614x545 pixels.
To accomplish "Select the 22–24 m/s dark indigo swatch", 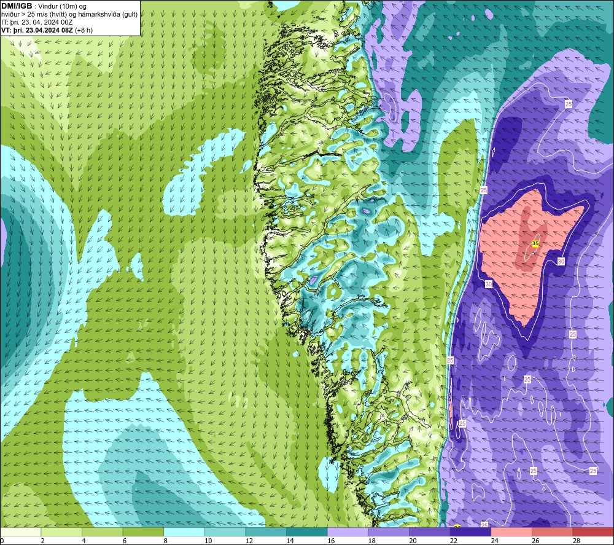I will [x=470, y=532].
